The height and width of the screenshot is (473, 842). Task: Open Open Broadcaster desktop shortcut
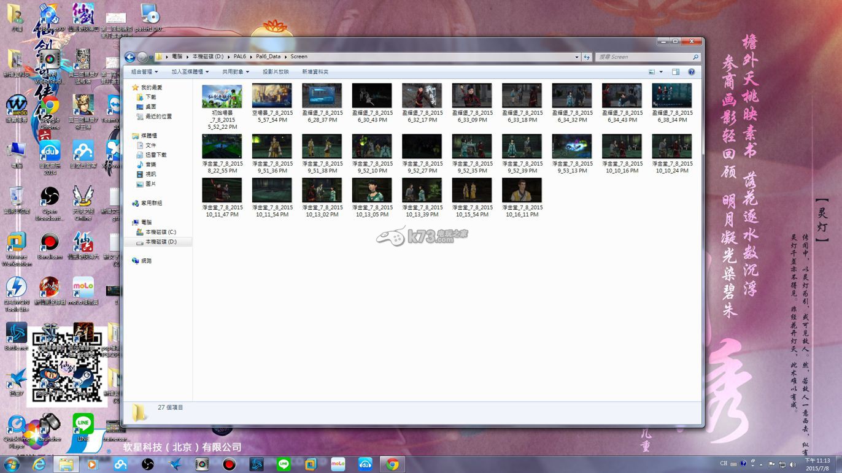(x=50, y=204)
